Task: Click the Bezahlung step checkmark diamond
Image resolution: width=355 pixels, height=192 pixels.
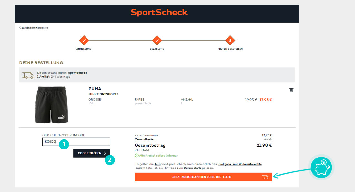Action: pyautogui.click(x=157, y=41)
